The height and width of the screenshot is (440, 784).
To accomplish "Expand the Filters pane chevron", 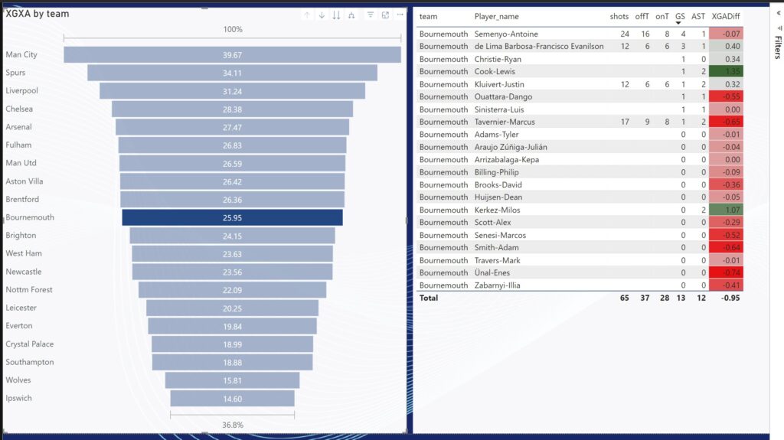I will pos(779,14).
